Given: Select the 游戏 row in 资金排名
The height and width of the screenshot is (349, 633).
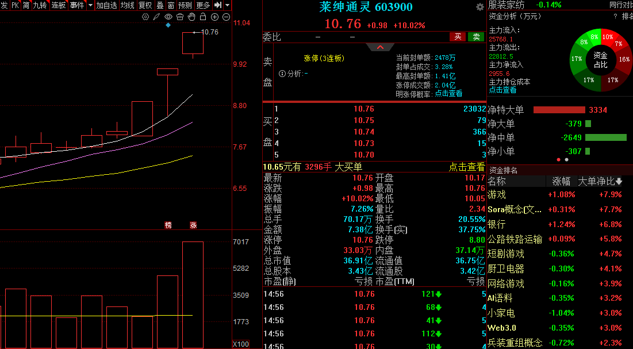Looking at the screenshot, I should point(560,195).
